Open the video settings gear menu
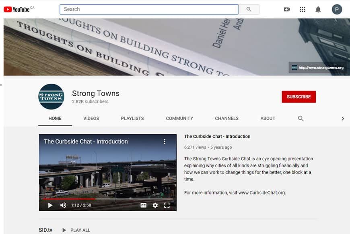 coord(155,205)
